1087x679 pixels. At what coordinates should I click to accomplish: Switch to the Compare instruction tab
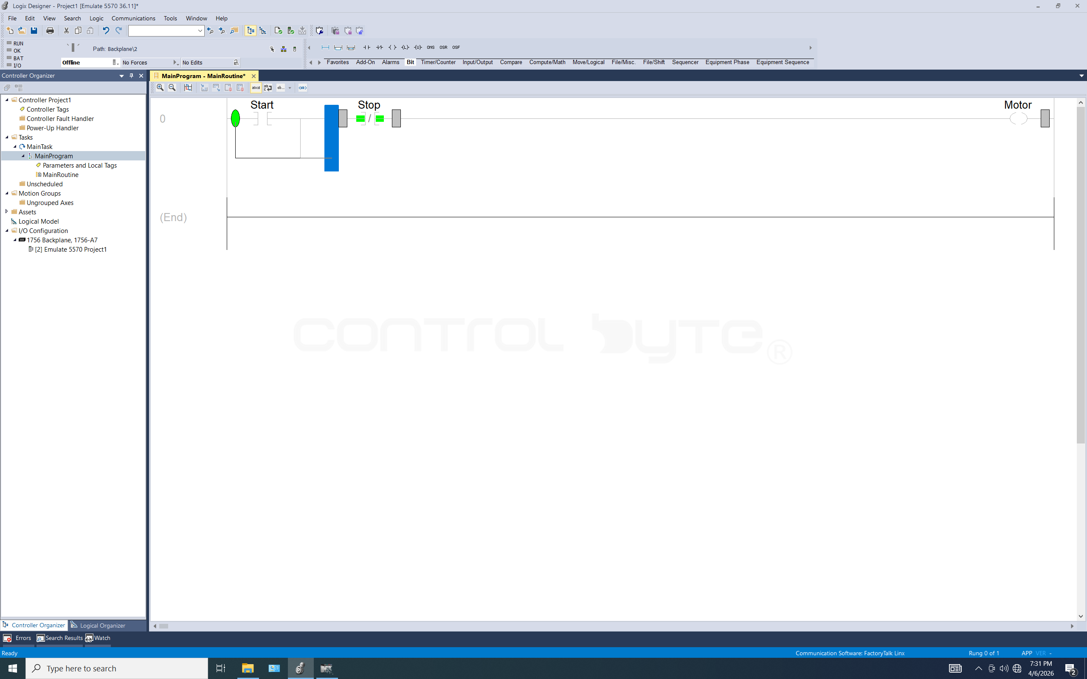(511, 62)
